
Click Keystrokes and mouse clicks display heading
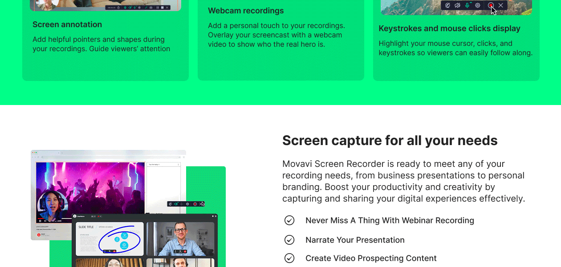click(449, 28)
